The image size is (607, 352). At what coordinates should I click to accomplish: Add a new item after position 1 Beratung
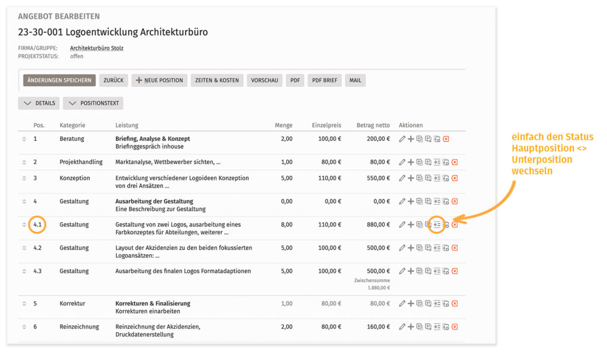(x=411, y=138)
